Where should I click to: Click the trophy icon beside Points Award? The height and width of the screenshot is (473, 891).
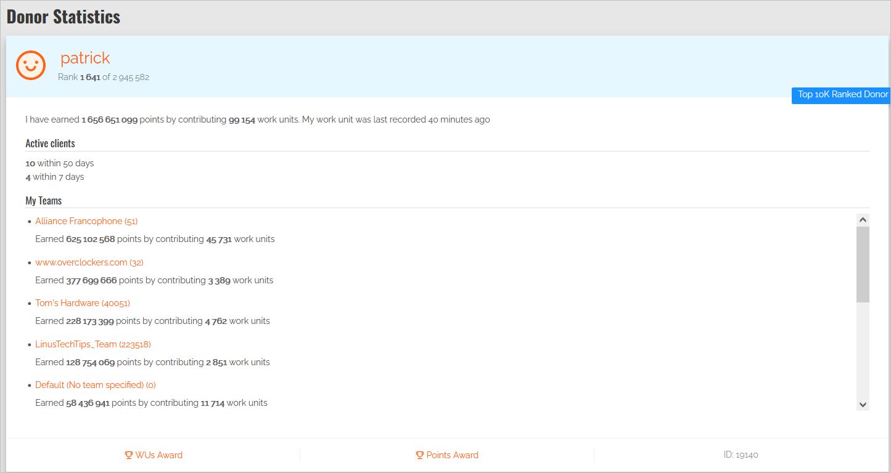pos(420,455)
